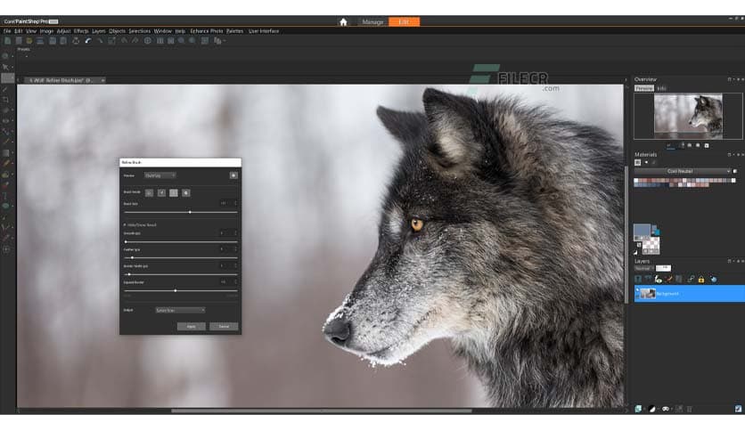Open the Effects menu
This screenshot has width=745, height=431.
pyautogui.click(x=81, y=30)
